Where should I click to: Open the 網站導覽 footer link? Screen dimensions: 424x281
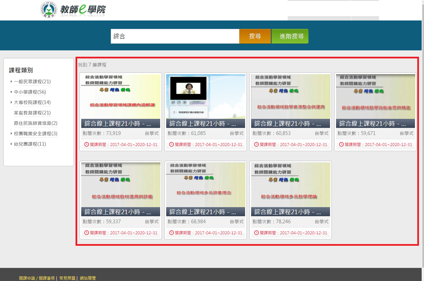88,278
